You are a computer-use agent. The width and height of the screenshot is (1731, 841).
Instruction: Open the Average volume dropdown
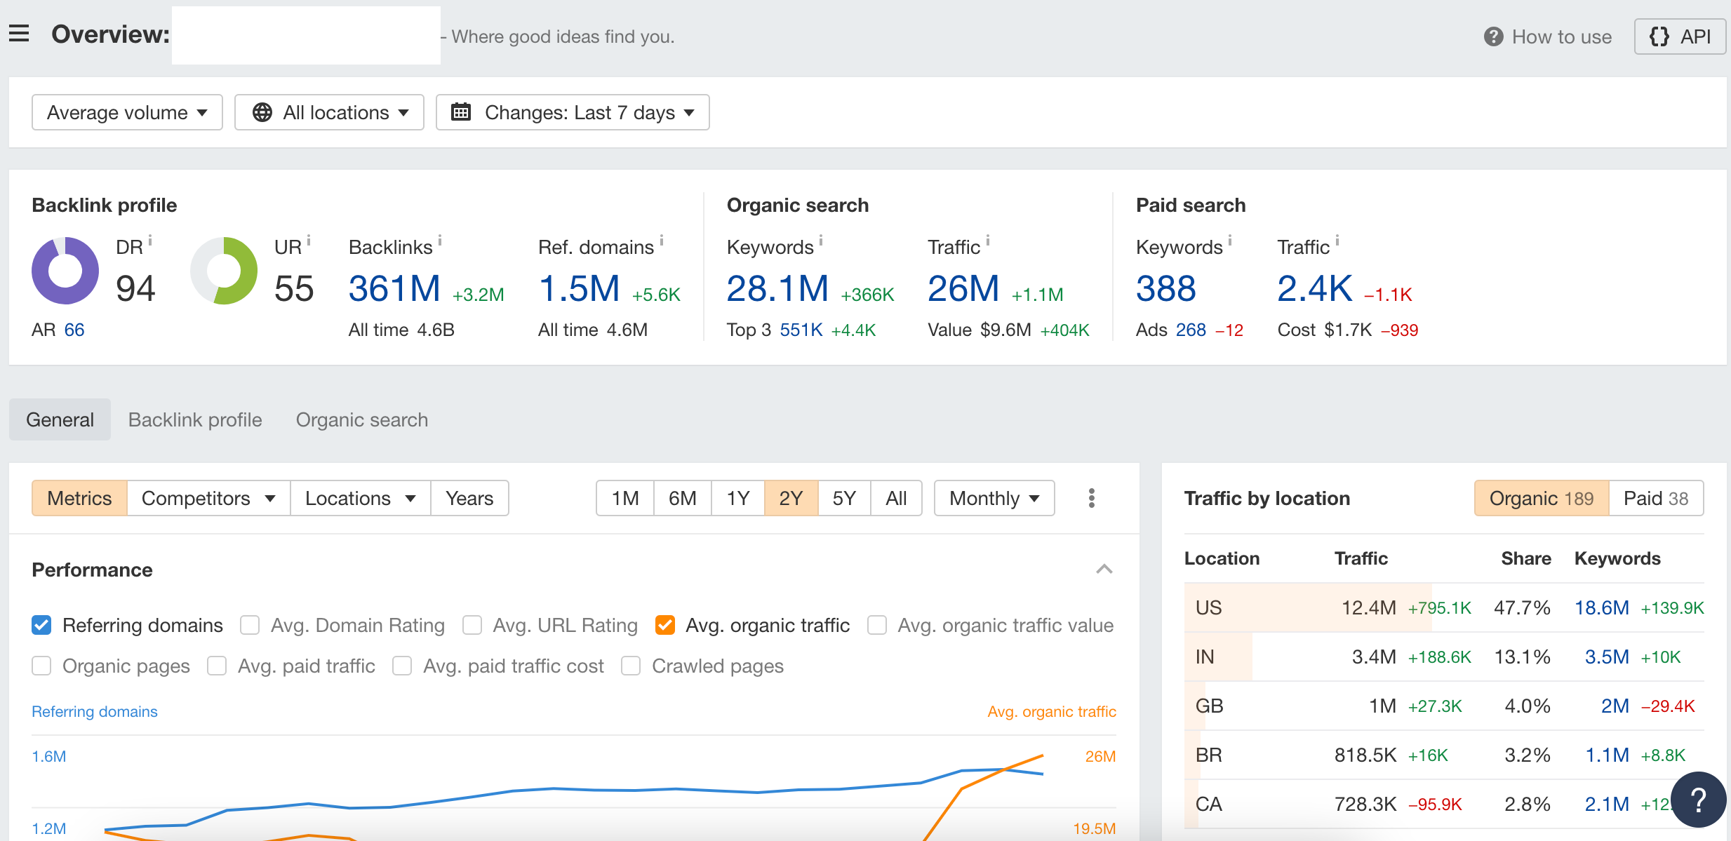(x=127, y=112)
